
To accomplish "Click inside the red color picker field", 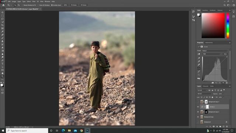I will [213, 25].
